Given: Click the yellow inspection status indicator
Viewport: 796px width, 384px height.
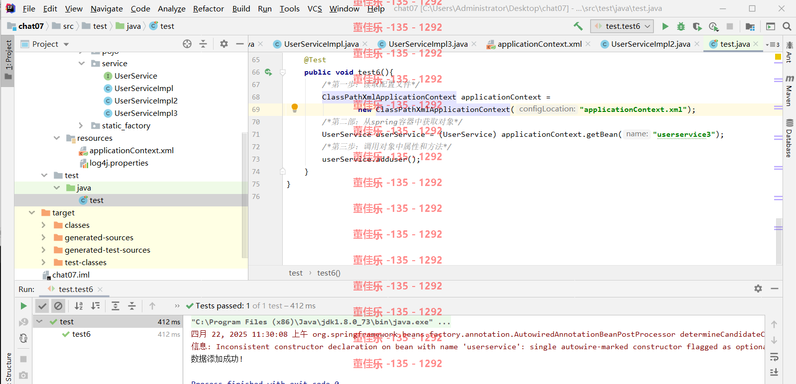Looking at the screenshot, I should pos(778,57).
